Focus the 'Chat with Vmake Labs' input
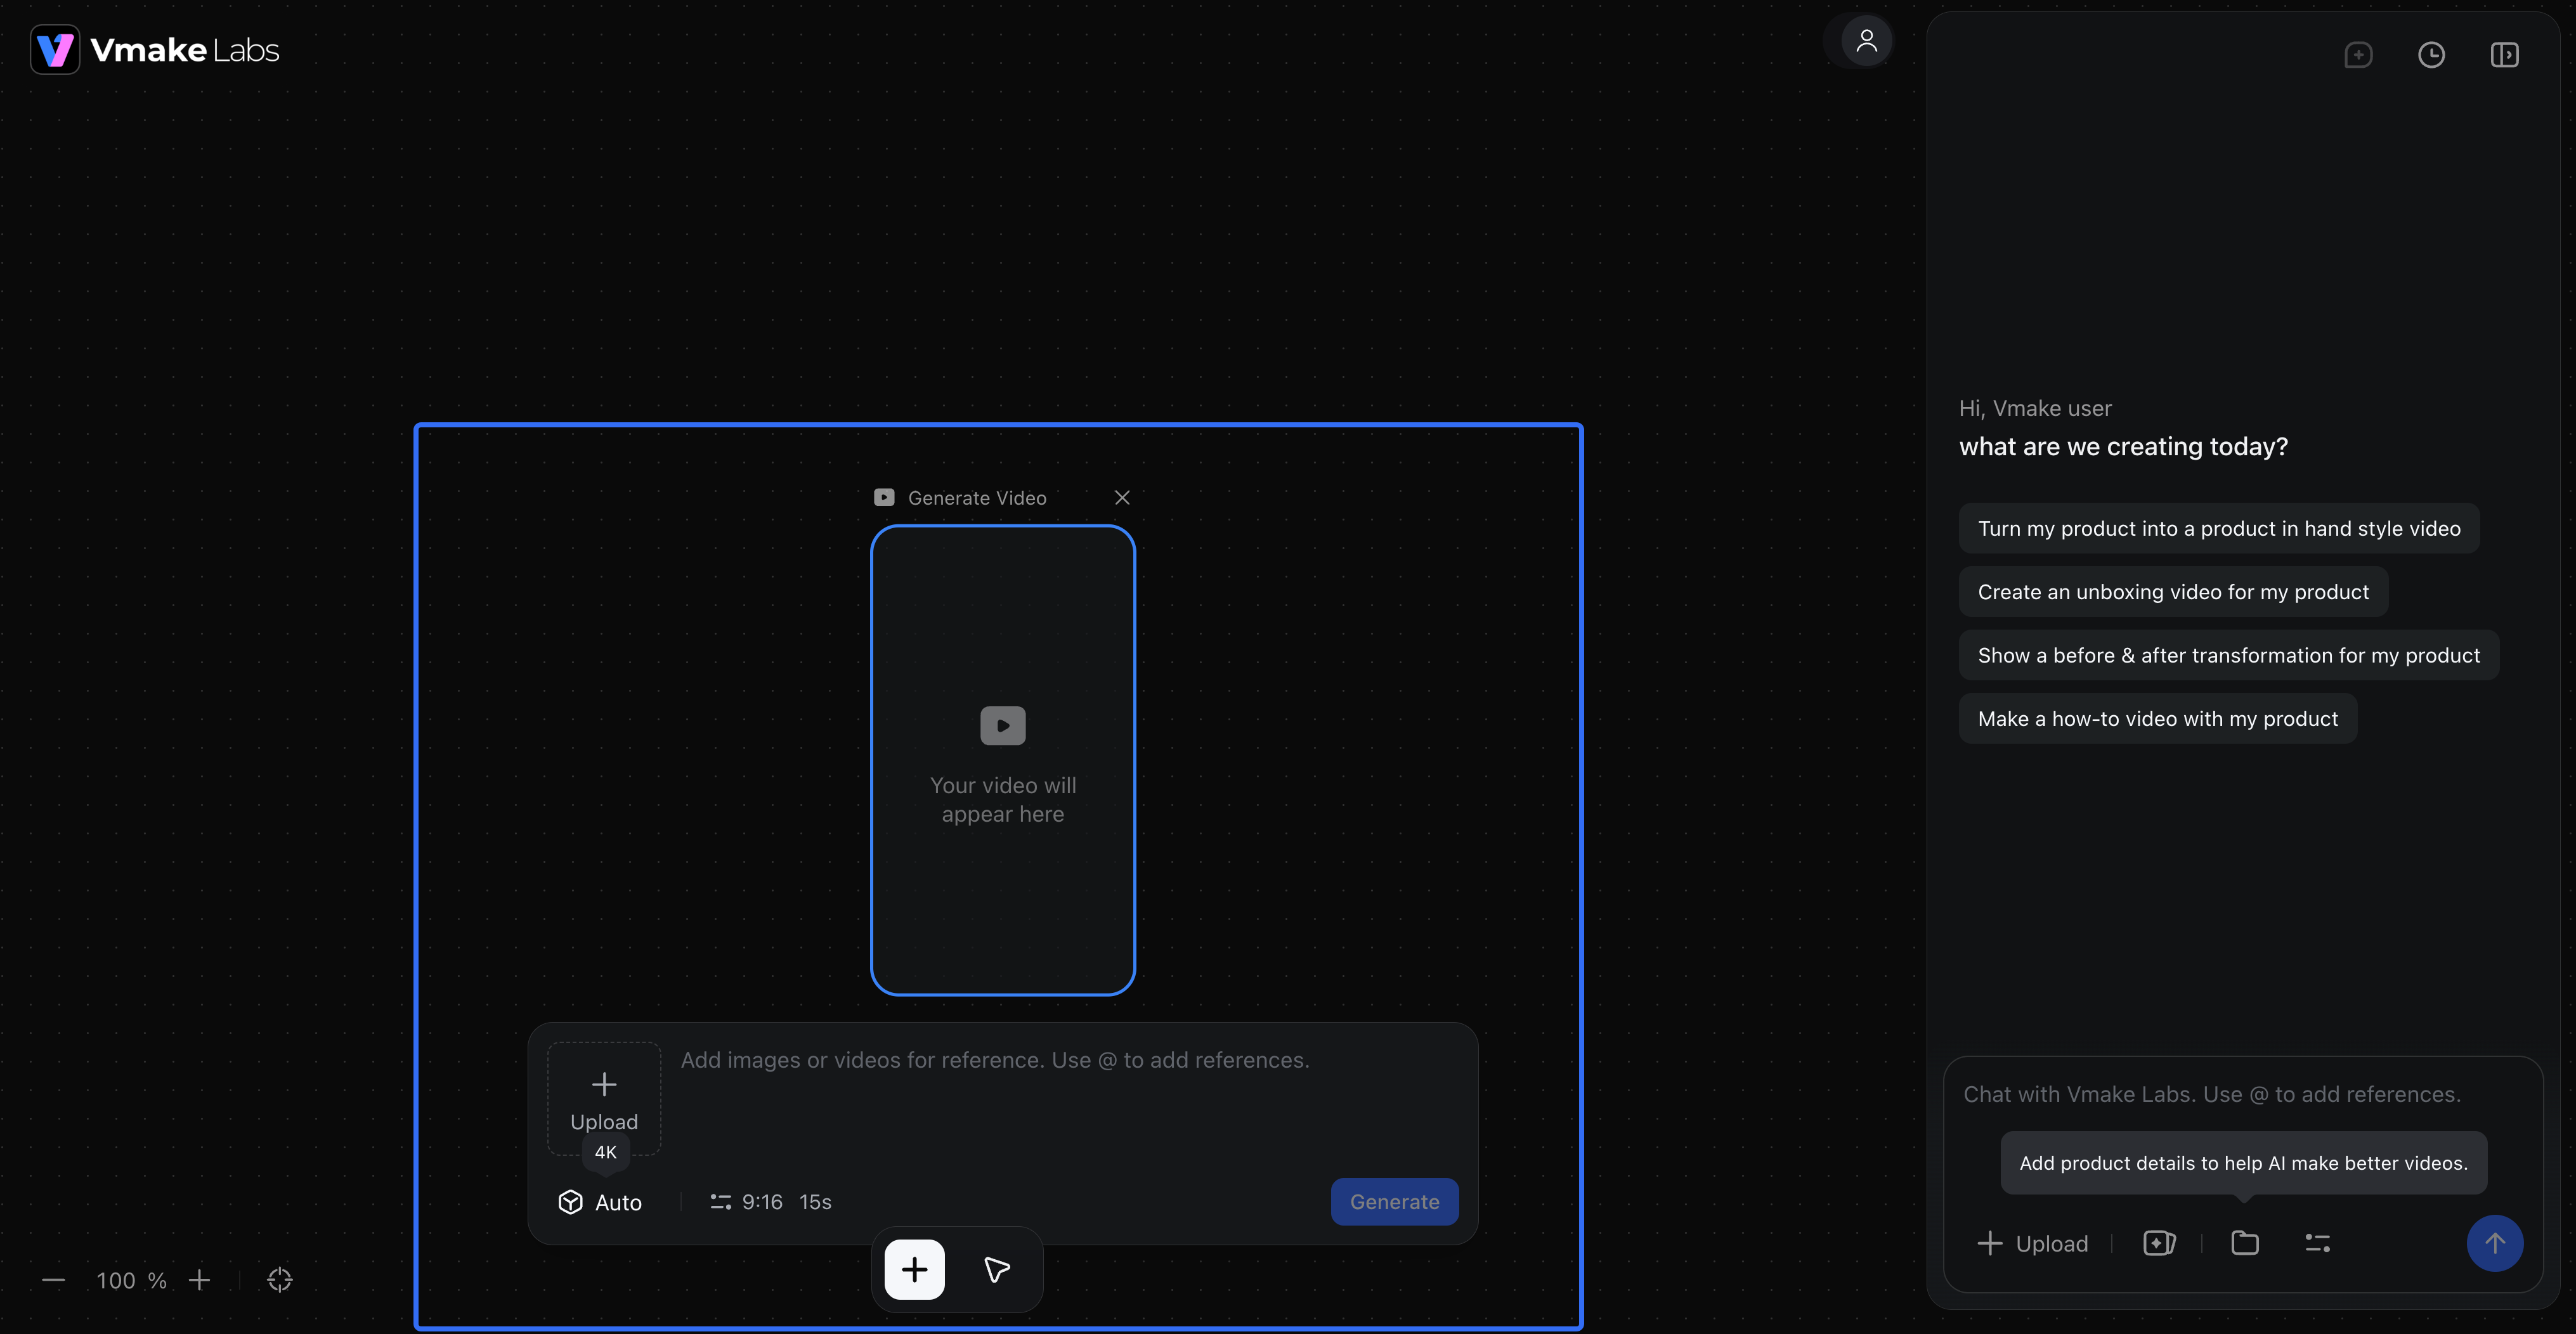The width and height of the screenshot is (2576, 1334). tap(2242, 1094)
